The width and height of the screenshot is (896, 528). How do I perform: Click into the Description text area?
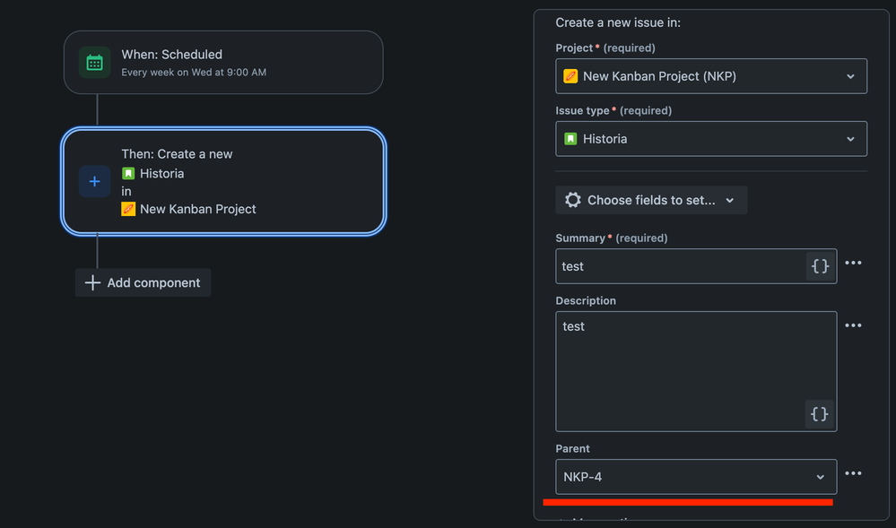tap(696, 371)
